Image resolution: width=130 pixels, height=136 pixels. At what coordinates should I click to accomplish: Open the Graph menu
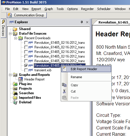pos(49,9)
